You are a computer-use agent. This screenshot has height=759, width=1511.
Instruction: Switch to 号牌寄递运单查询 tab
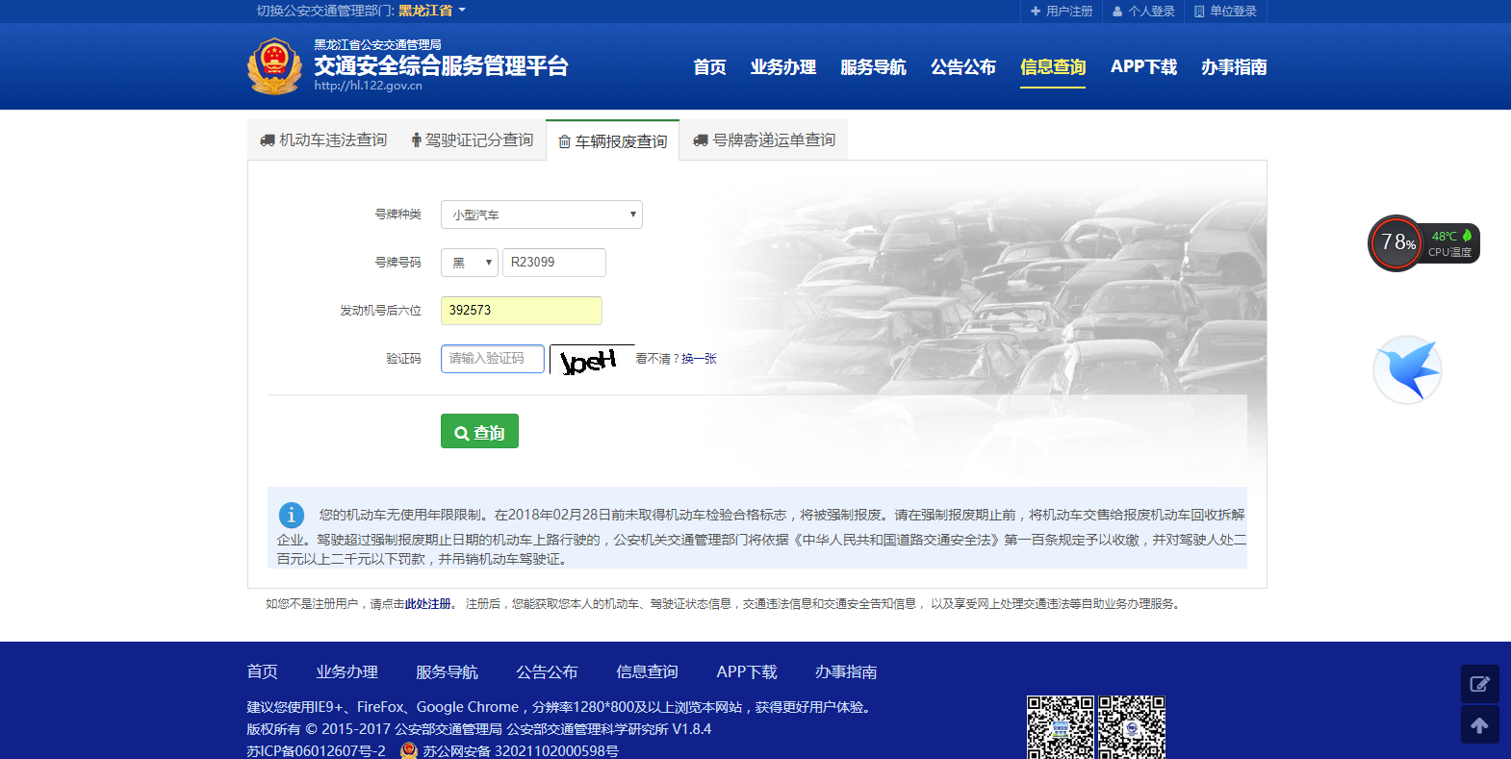pyautogui.click(x=764, y=140)
